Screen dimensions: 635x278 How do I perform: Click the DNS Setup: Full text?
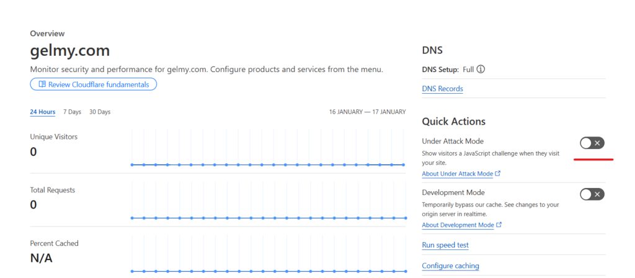(448, 69)
